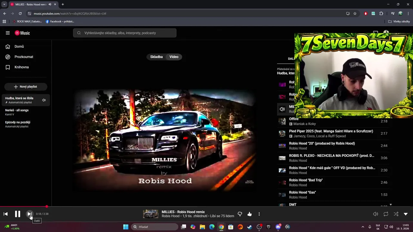The height and width of the screenshot is (232, 413).
Task: Open Steam from taskbar
Action: pos(249,227)
